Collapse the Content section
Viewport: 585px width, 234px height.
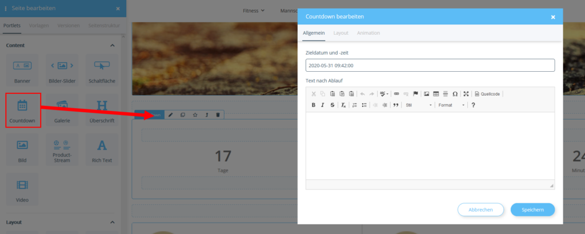click(113, 46)
